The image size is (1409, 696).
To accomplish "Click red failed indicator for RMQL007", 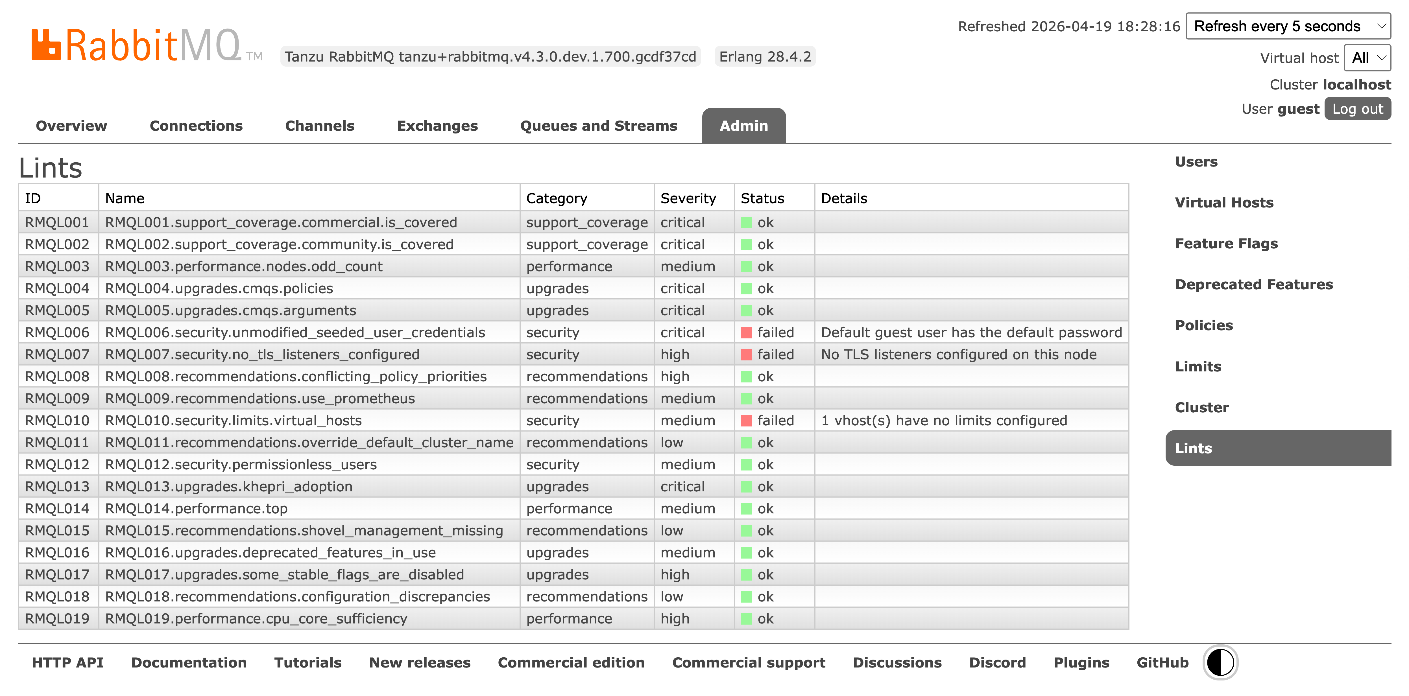I will coord(746,355).
